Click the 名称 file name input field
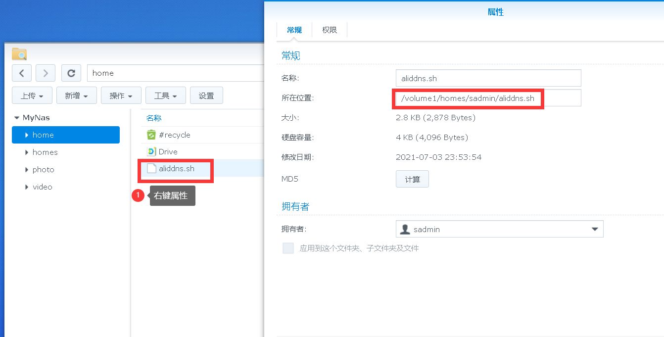This screenshot has height=337, width=664. pyautogui.click(x=488, y=78)
